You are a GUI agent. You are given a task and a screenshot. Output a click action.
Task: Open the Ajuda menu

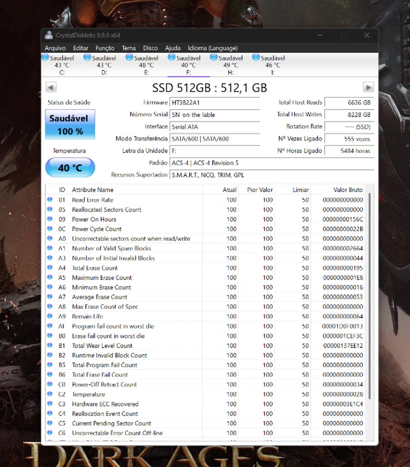pos(173,48)
